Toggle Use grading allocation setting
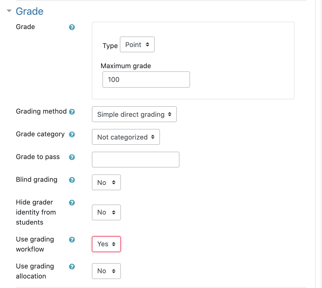Viewport: 322px width, 288px height. [106, 271]
